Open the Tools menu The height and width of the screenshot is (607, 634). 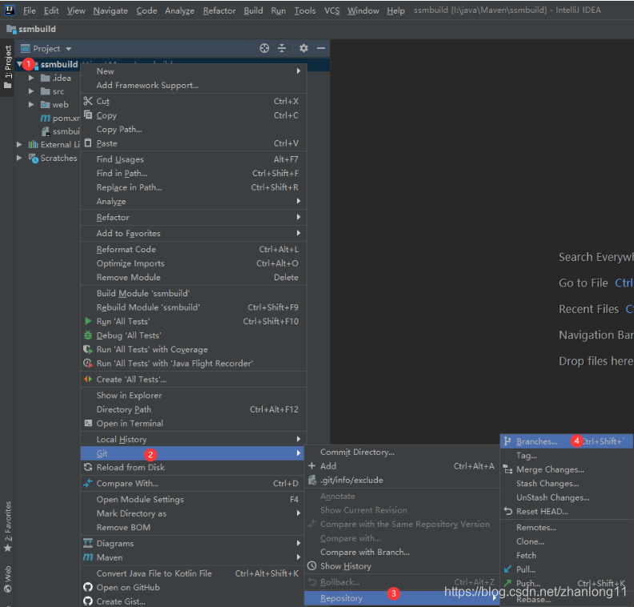305,10
